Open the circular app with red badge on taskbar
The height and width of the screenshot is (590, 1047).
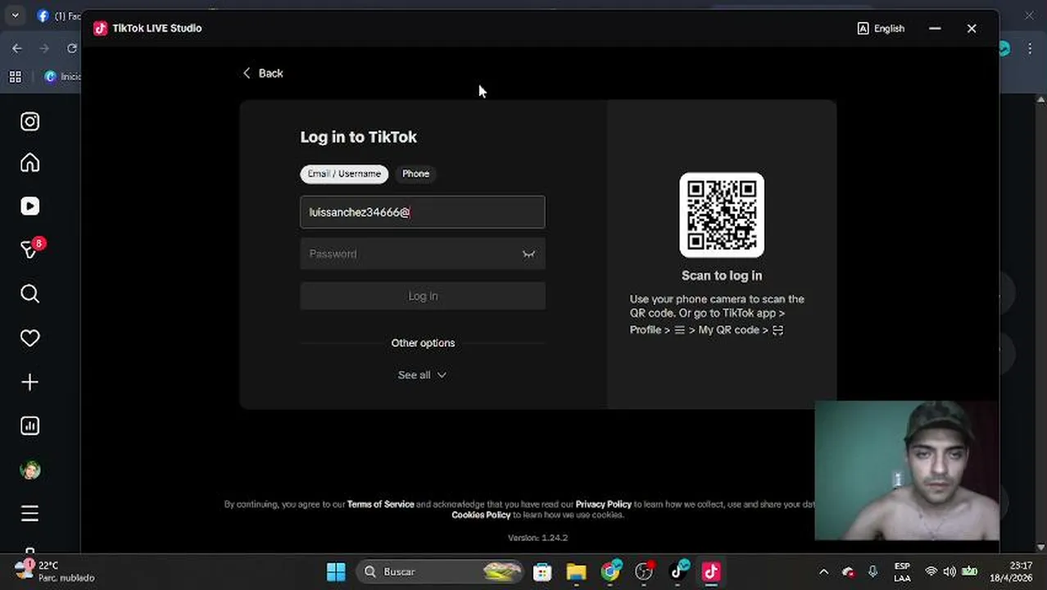tap(645, 572)
